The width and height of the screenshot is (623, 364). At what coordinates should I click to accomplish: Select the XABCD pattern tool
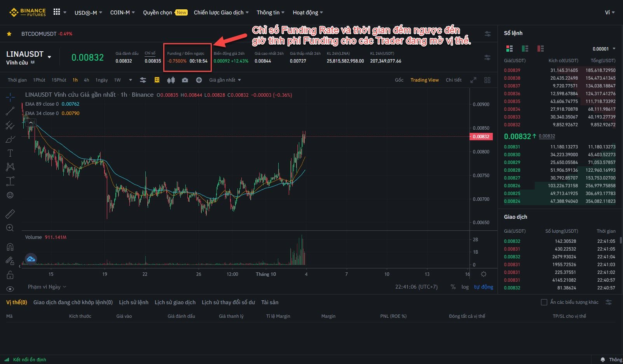pyautogui.click(x=10, y=167)
